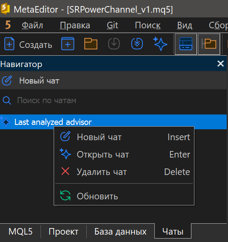Viewport: 228px width, 242px height.
Task: Select the Last analyzed advisor chat
Action: click(113, 122)
